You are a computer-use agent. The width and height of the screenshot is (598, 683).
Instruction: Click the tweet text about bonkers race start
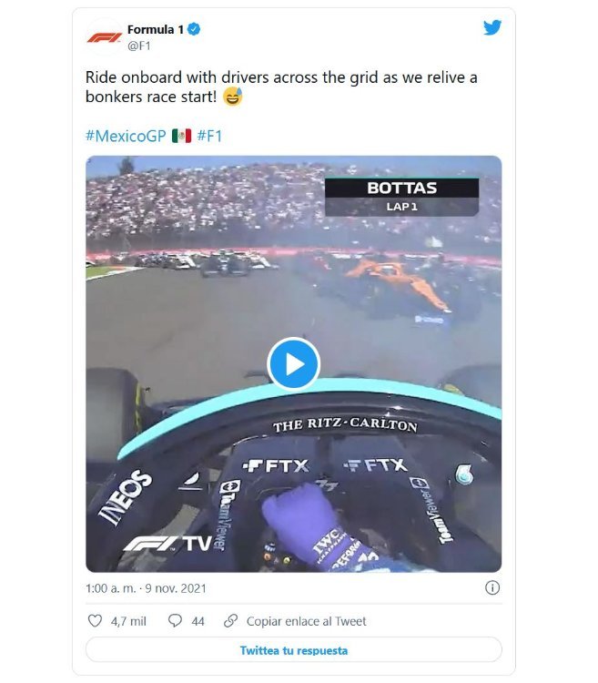point(281,87)
